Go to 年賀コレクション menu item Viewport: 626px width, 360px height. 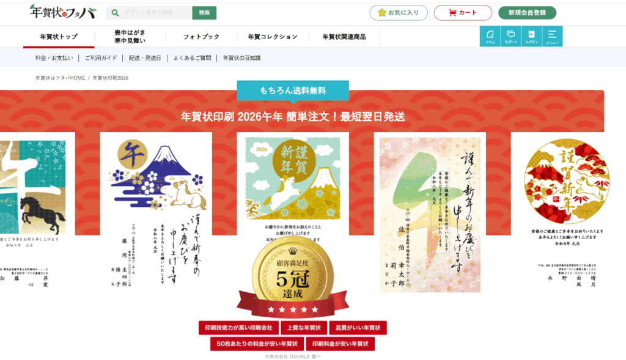[273, 37]
